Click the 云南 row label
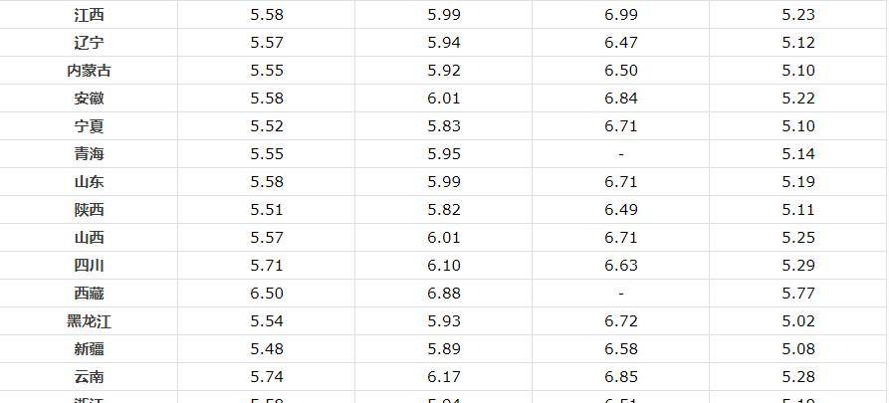889x403 pixels. [89, 377]
